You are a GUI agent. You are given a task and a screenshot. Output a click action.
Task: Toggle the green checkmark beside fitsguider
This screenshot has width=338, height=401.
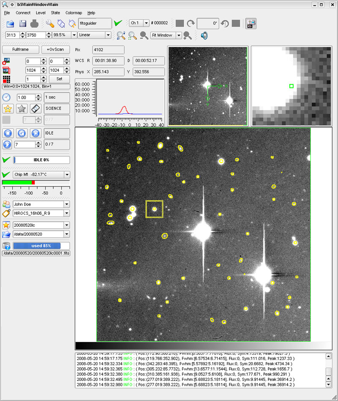coord(118,23)
